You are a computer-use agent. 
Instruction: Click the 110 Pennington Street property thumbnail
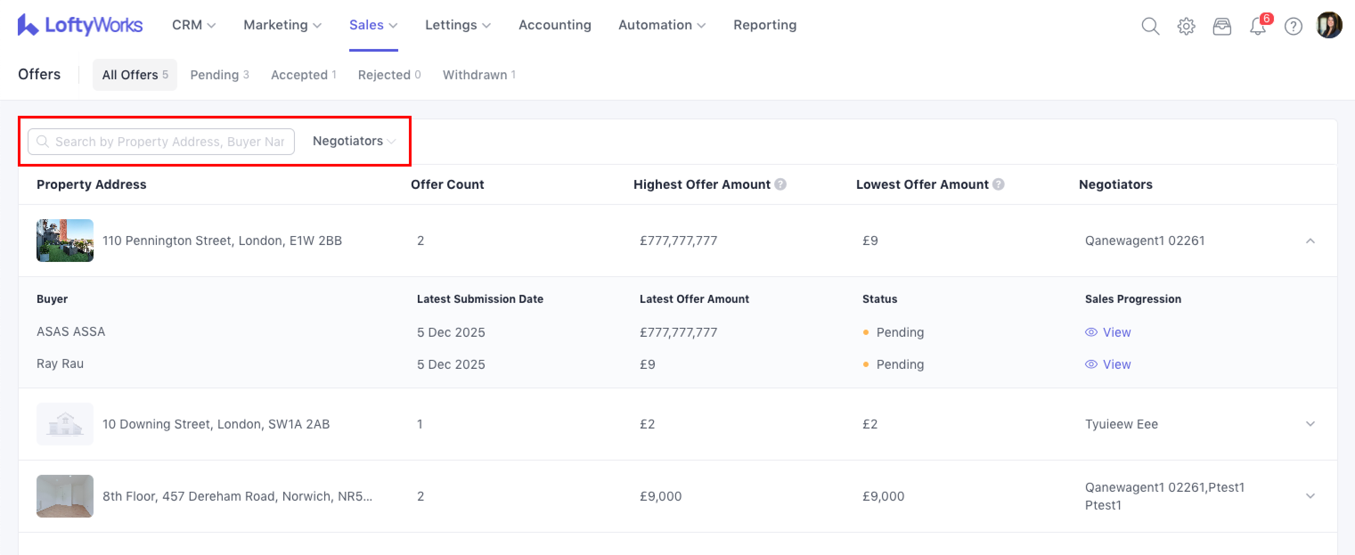[x=65, y=241]
